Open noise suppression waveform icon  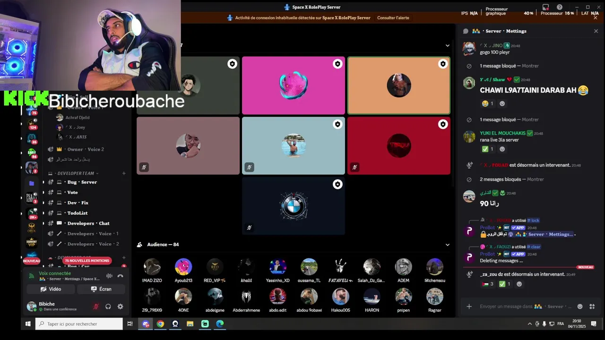tap(109, 276)
